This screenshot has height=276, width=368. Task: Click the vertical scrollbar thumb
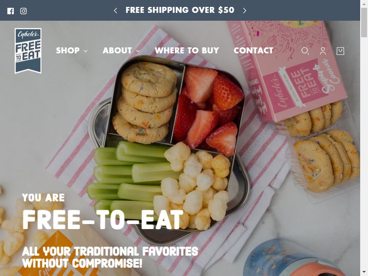(364, 23)
